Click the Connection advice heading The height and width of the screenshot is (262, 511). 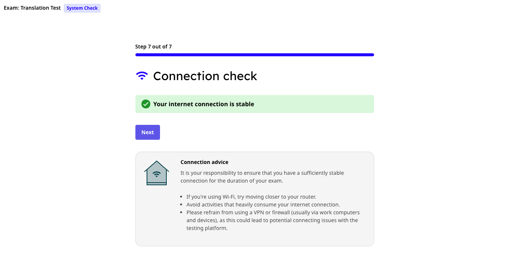204,162
